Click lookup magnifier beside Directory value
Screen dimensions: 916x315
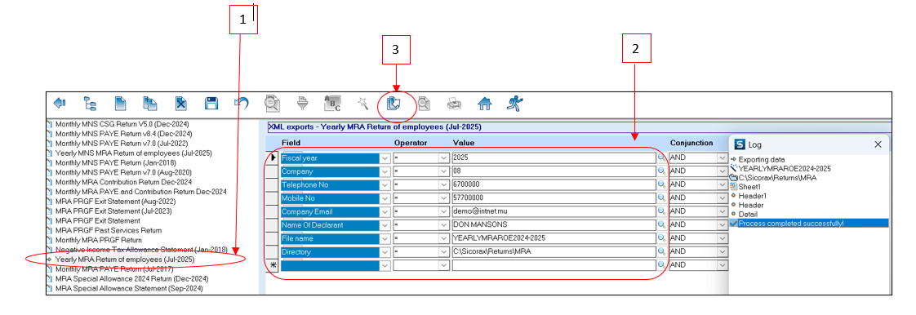click(661, 252)
